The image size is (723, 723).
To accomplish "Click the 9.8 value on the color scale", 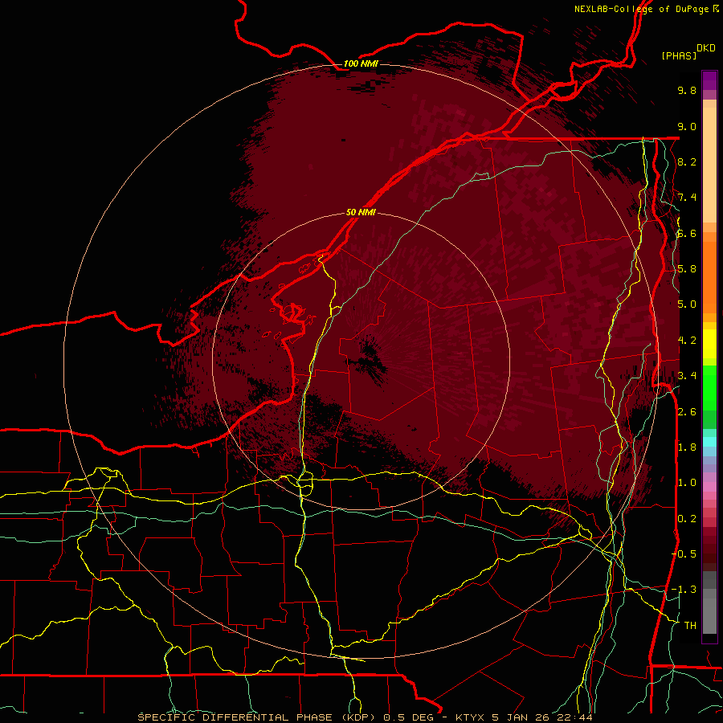I will pyautogui.click(x=687, y=90).
